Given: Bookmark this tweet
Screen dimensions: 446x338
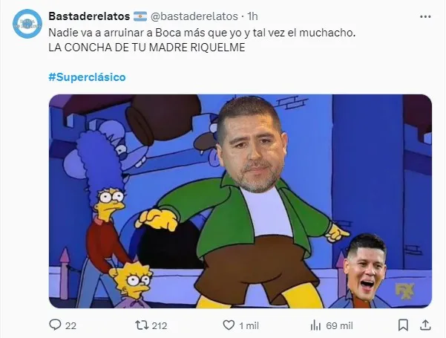Looking at the screenshot, I should 403,325.
